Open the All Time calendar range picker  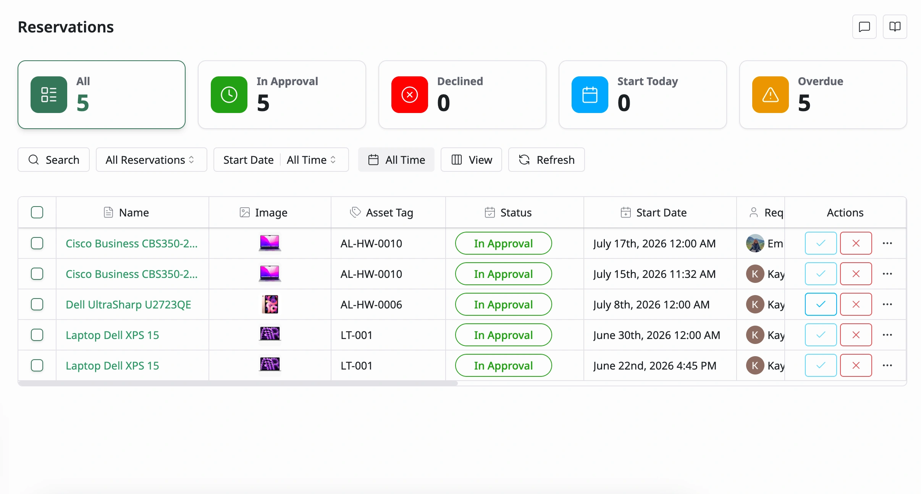[x=396, y=160]
